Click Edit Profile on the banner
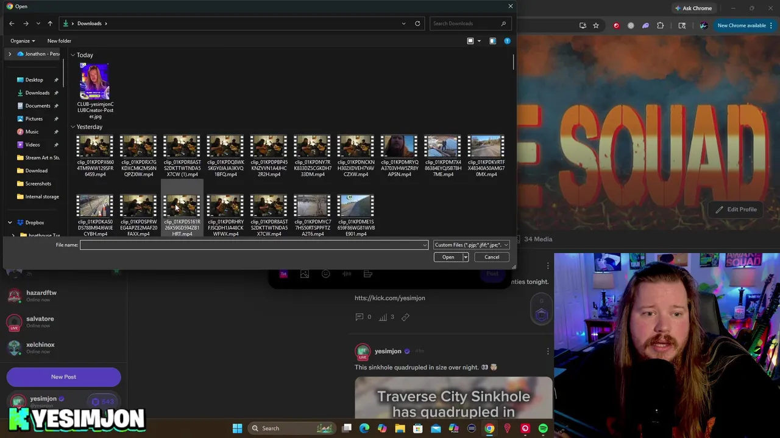The height and width of the screenshot is (438, 780). tap(736, 209)
